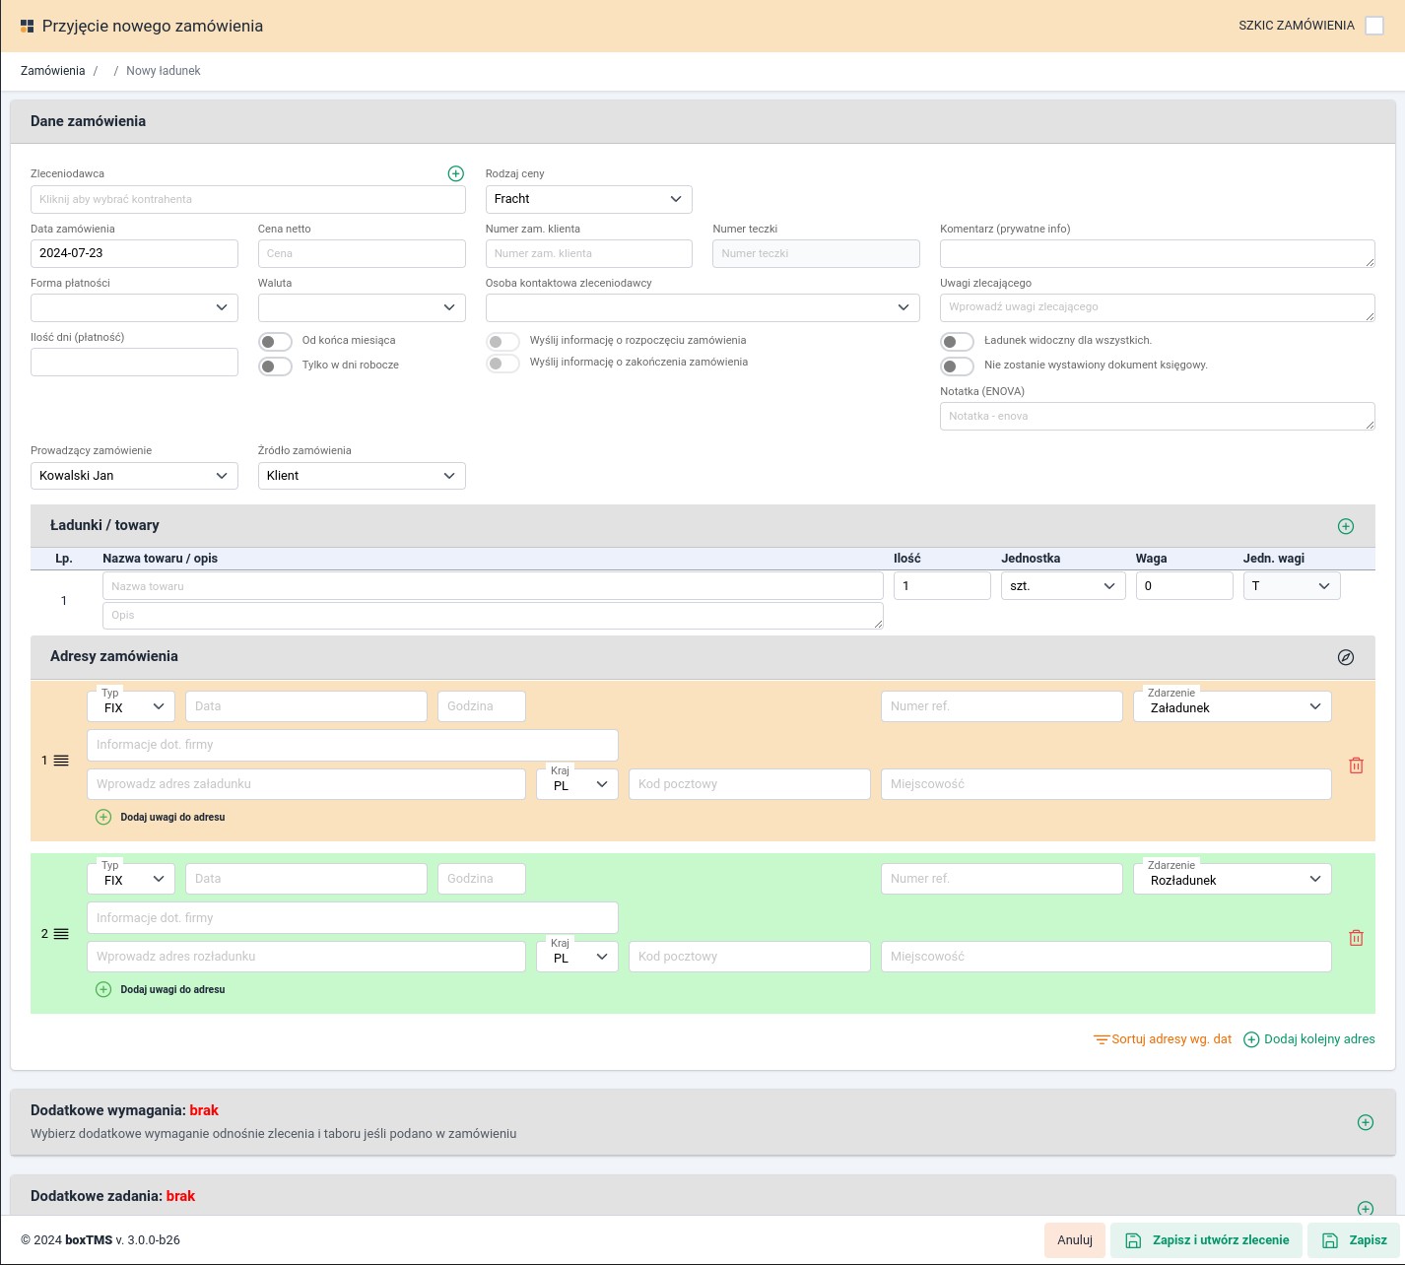This screenshot has width=1405, height=1265.
Task: Open Typ FIX dropdown in unloading address
Action: (x=132, y=880)
